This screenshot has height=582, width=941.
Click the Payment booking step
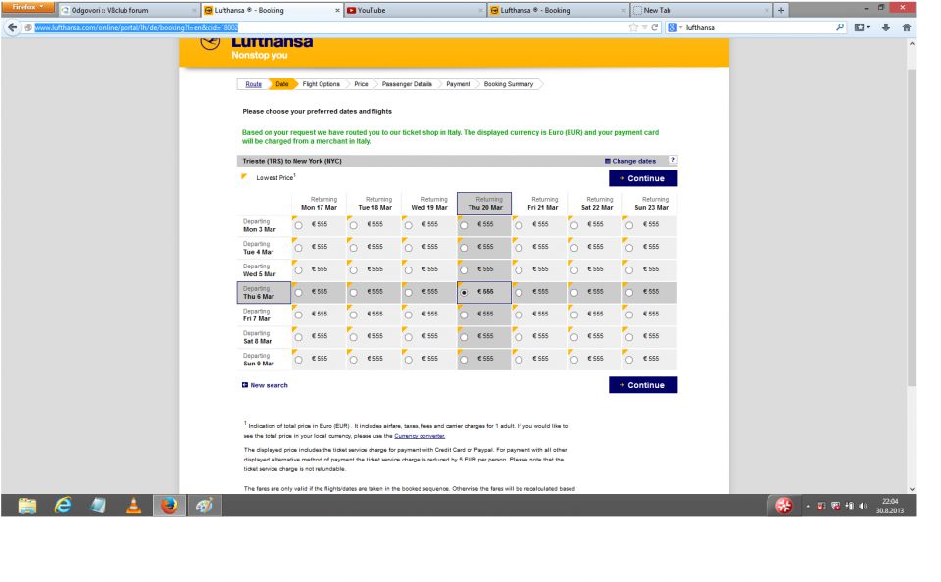pyautogui.click(x=458, y=84)
